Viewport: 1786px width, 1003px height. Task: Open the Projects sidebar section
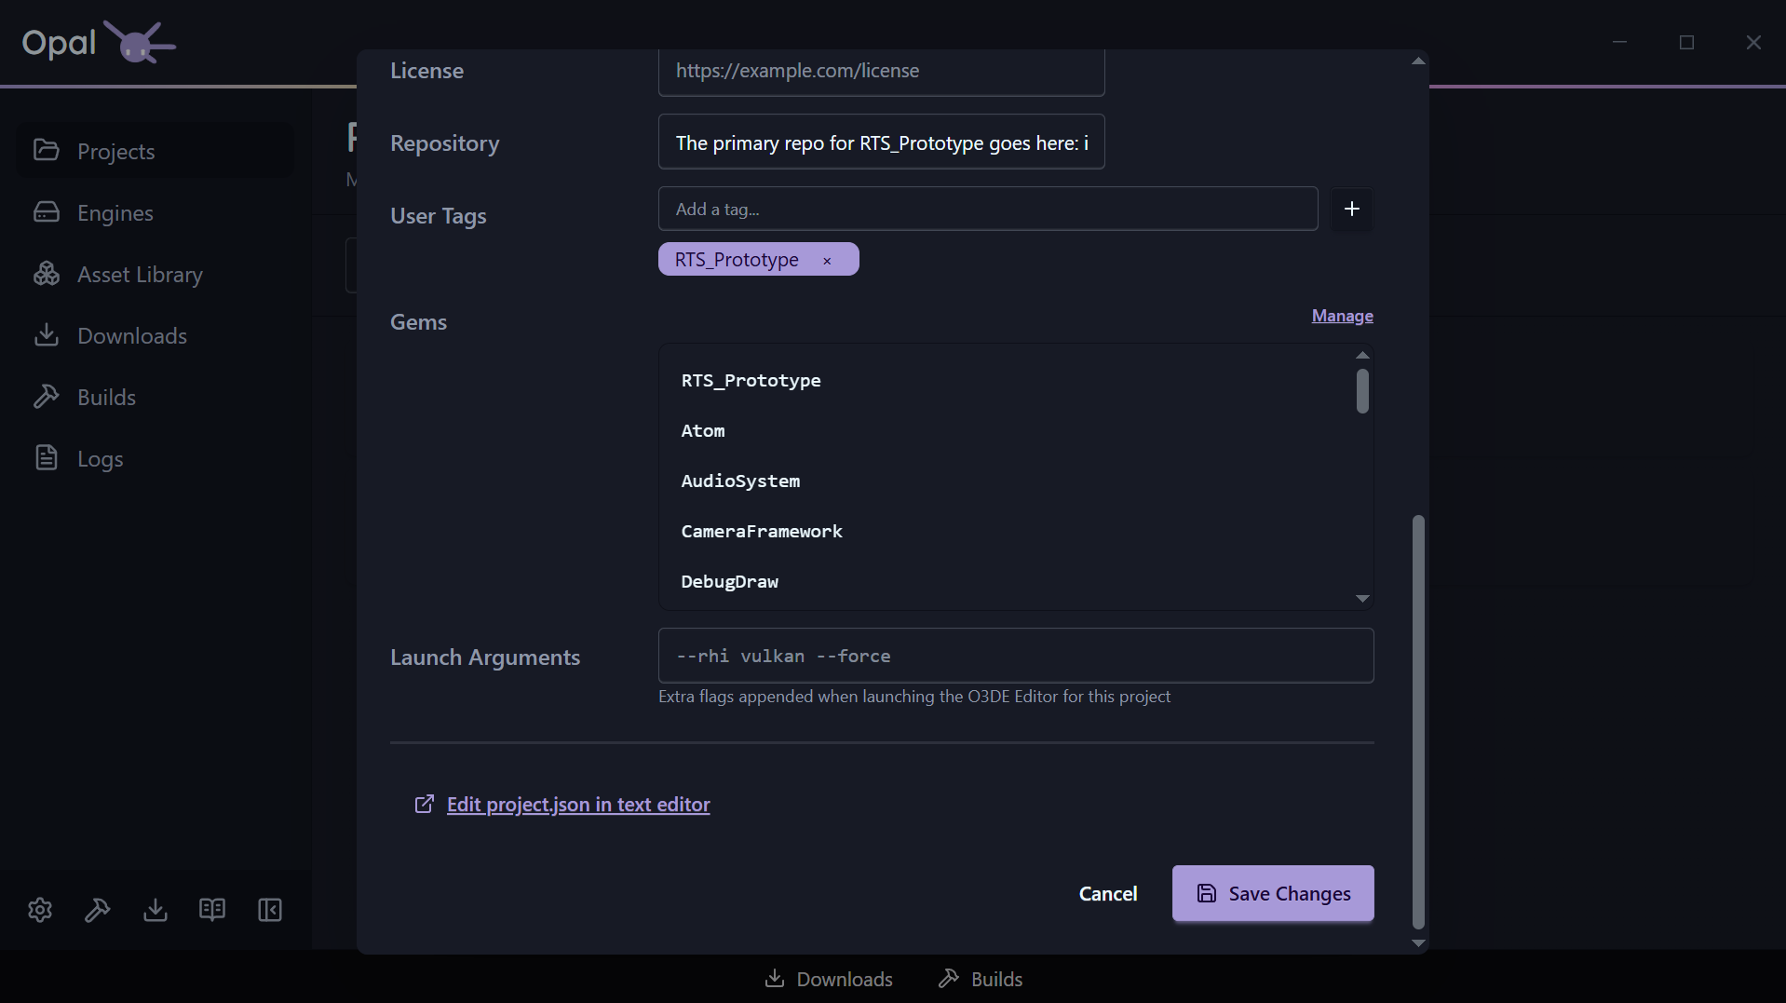pyautogui.click(x=156, y=151)
